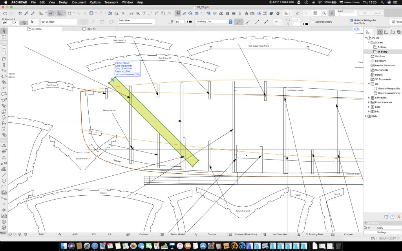
Task: Select the Text tool in the toolbox
Action: pyautogui.click(x=4, y=157)
